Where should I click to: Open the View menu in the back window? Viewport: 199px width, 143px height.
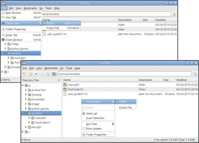[x=18, y=8]
